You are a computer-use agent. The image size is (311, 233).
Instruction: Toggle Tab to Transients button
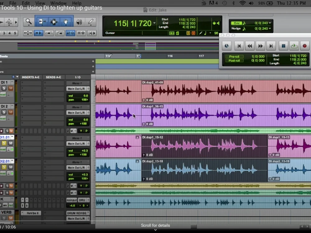(39, 33)
